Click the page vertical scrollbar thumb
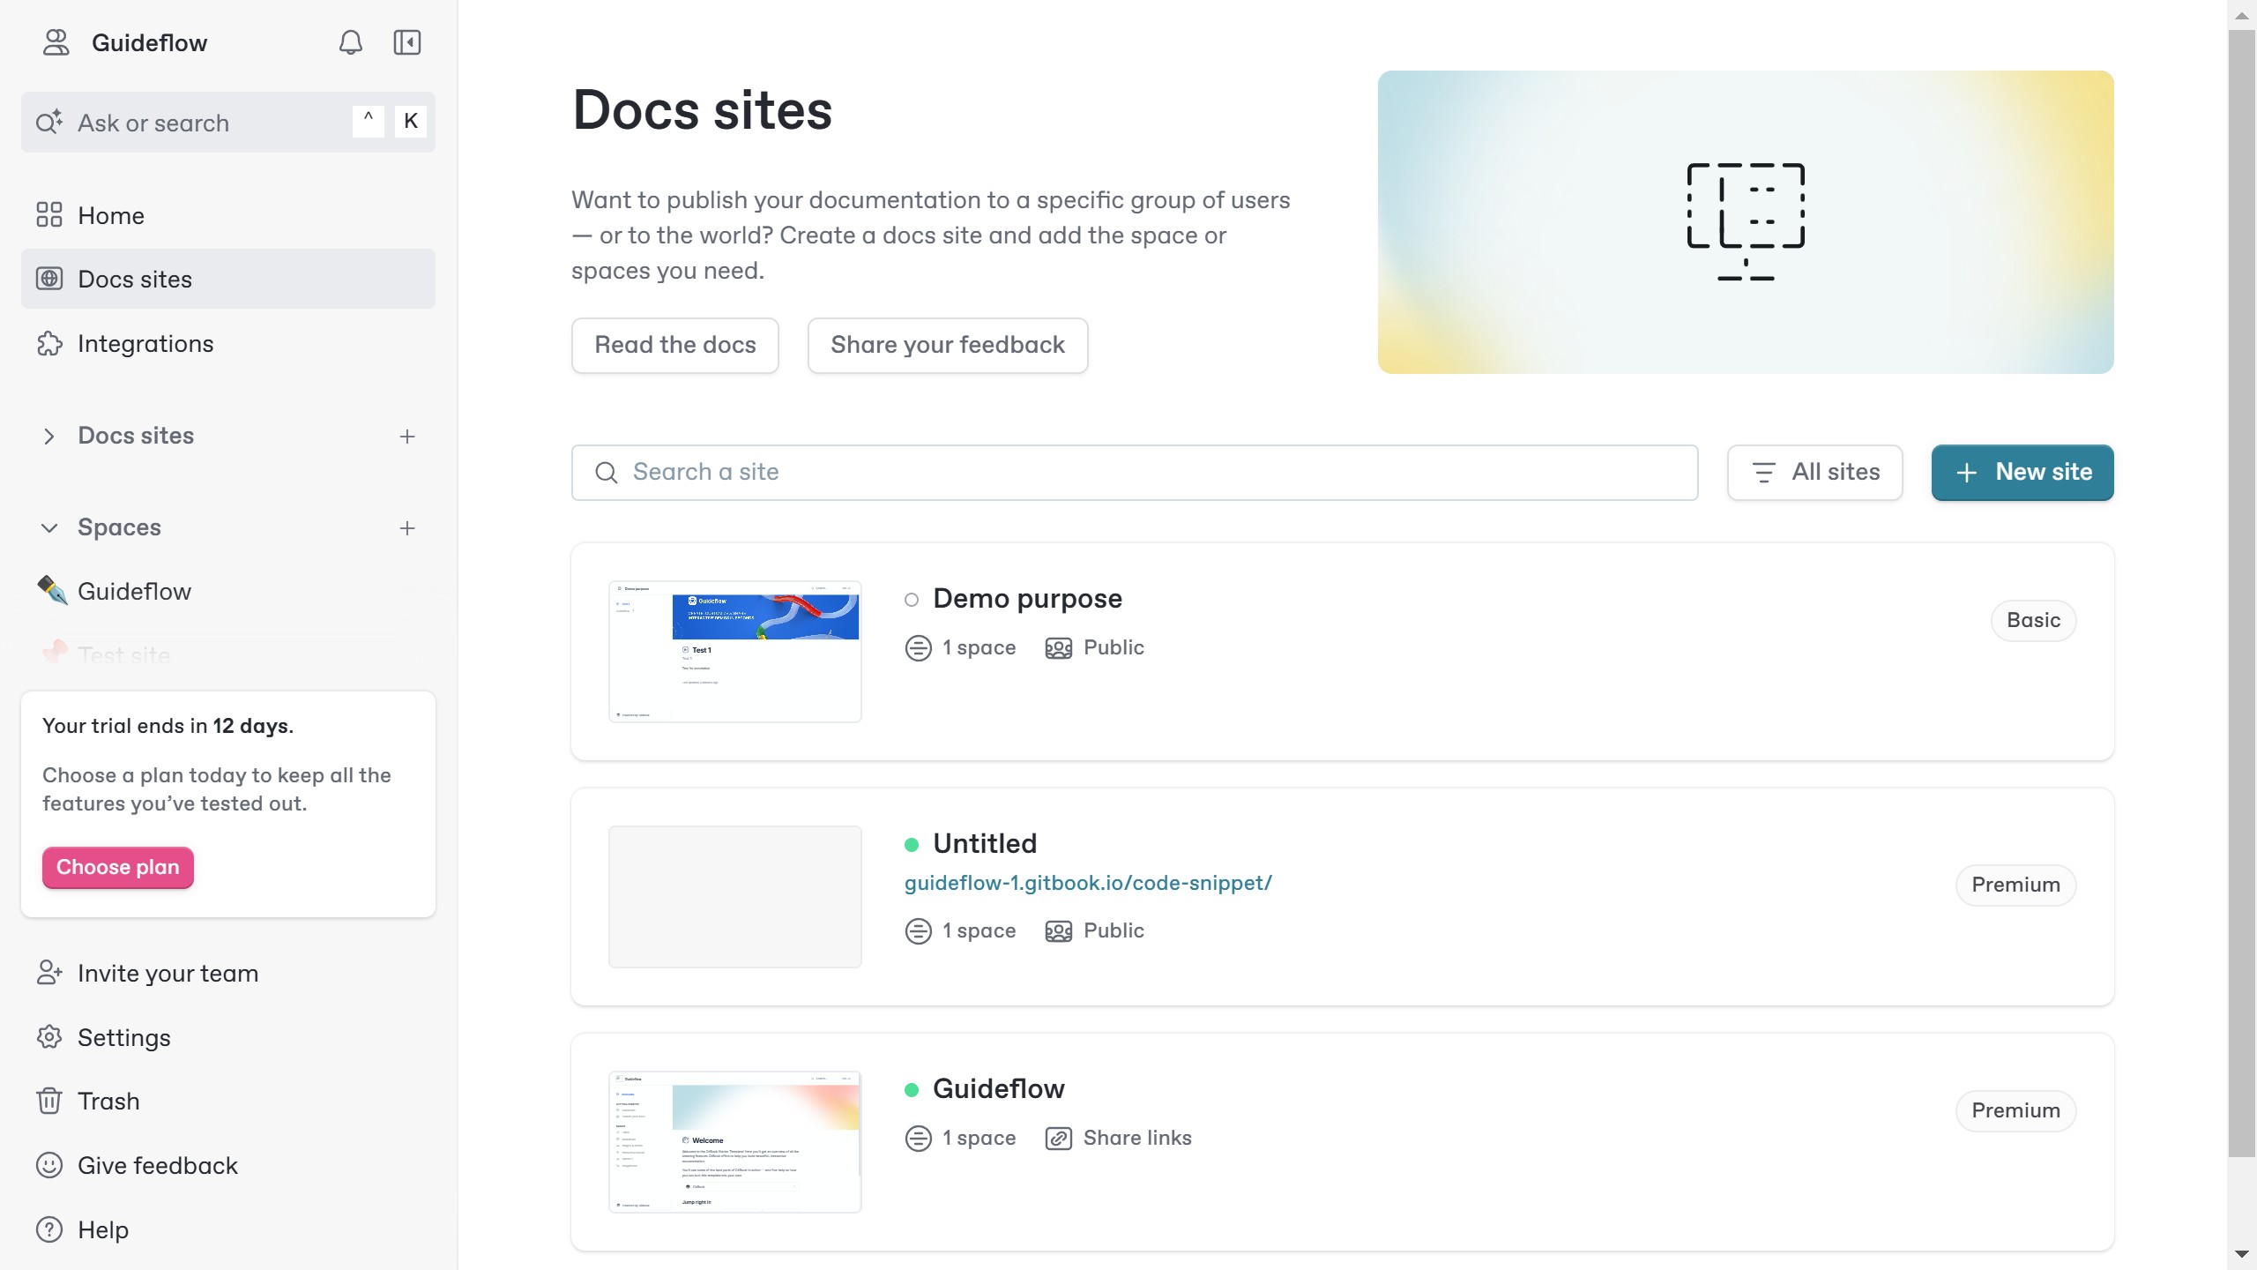The image size is (2257, 1270). coord(2241,594)
